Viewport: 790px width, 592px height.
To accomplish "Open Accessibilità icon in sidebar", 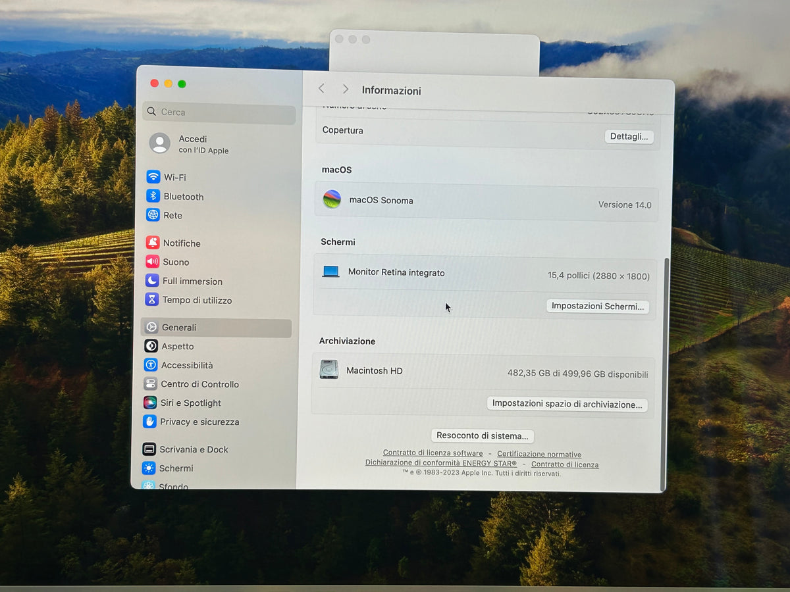I will tap(151, 365).
